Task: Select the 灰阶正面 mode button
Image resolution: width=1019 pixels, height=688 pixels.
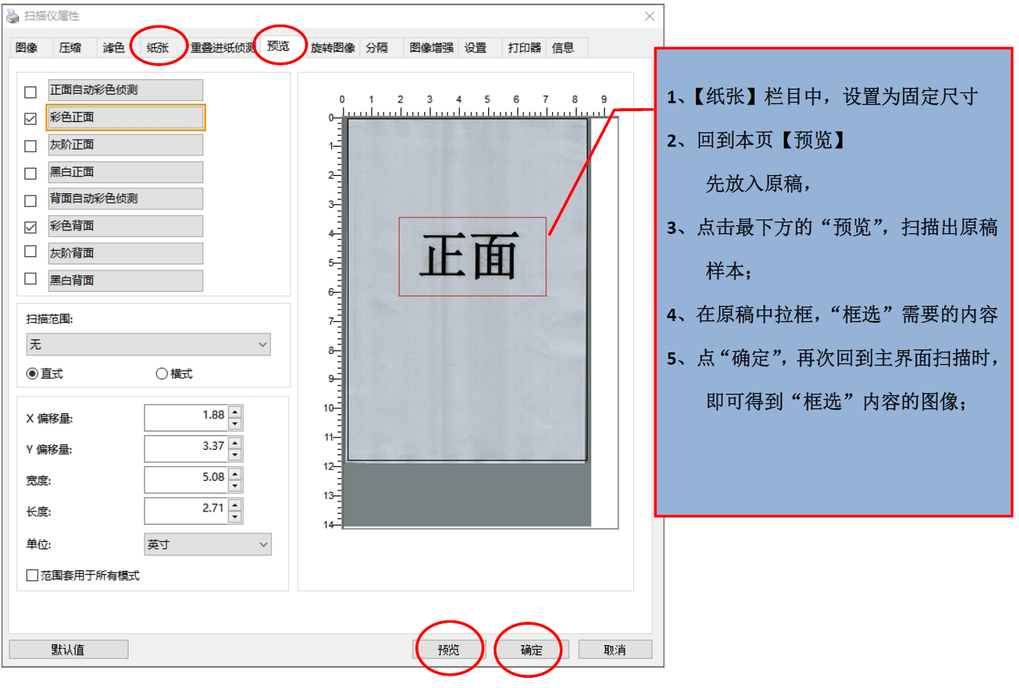Action: pyautogui.click(x=126, y=145)
